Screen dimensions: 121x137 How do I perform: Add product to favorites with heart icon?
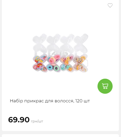110,5
